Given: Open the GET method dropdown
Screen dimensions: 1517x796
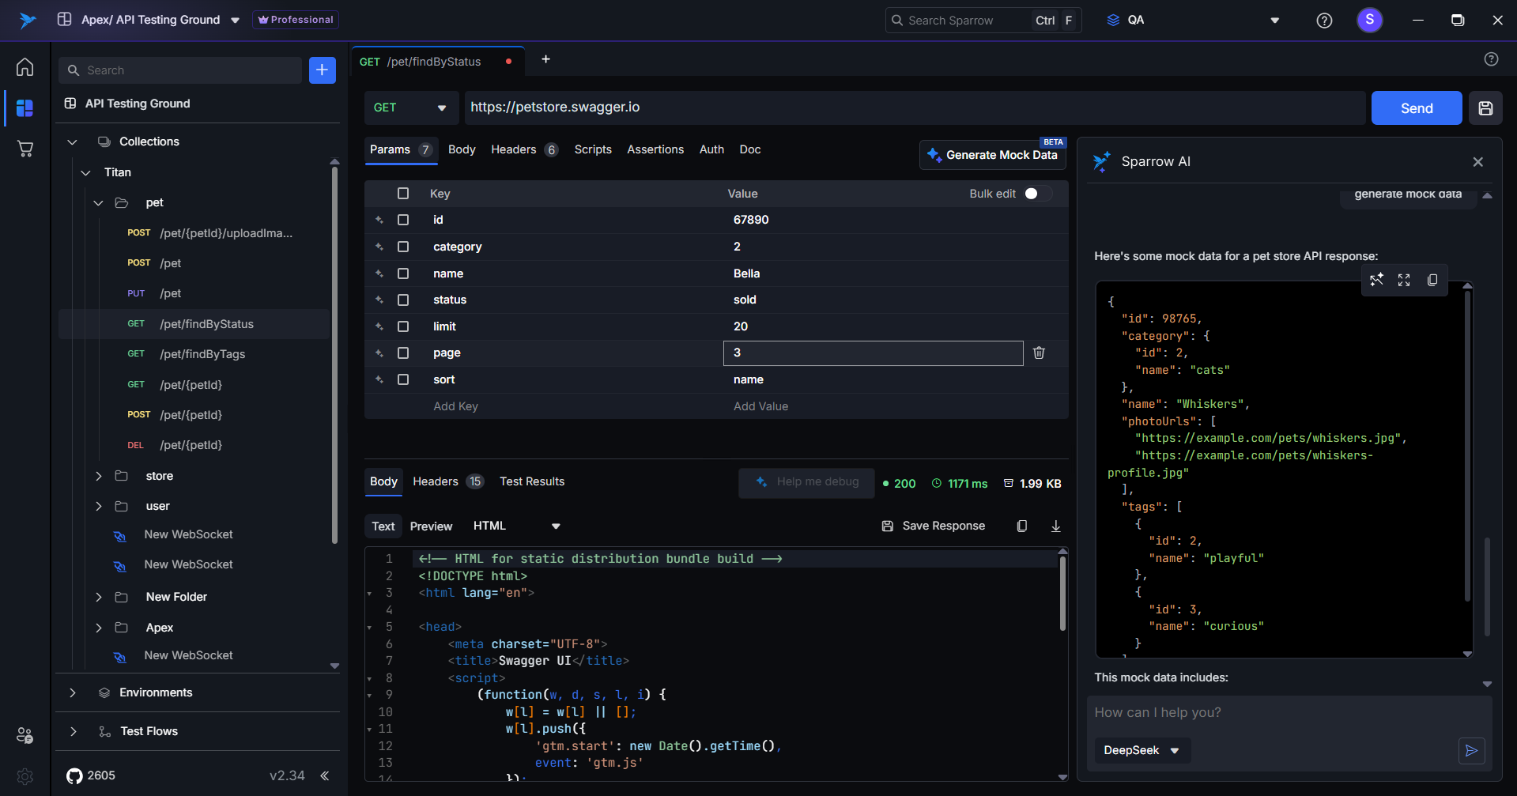Looking at the screenshot, I should pos(410,108).
